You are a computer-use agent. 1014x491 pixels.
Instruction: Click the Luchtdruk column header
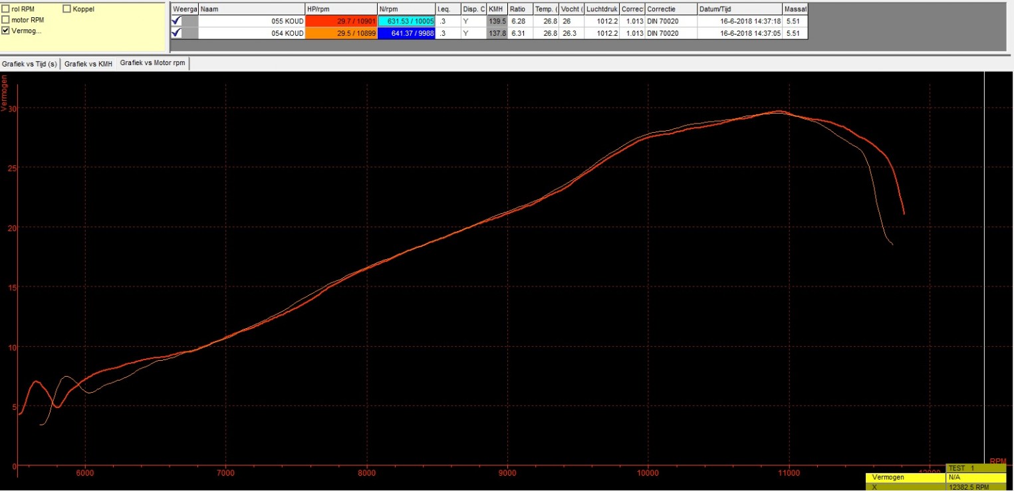pos(602,10)
